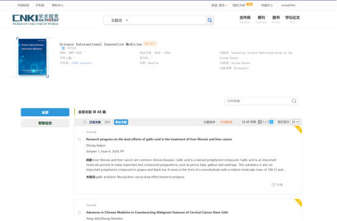The width and height of the screenshot is (337, 221).
Task: Open 学位论文 EDT menu
Action: (x=293, y=19)
